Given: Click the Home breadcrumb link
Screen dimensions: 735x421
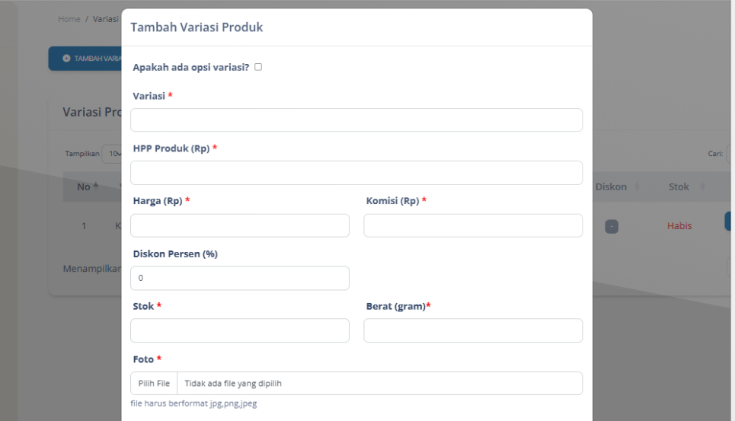Looking at the screenshot, I should click(x=69, y=19).
